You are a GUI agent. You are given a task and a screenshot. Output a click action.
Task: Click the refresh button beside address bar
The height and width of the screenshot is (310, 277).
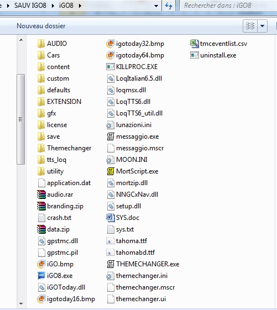click(x=169, y=6)
